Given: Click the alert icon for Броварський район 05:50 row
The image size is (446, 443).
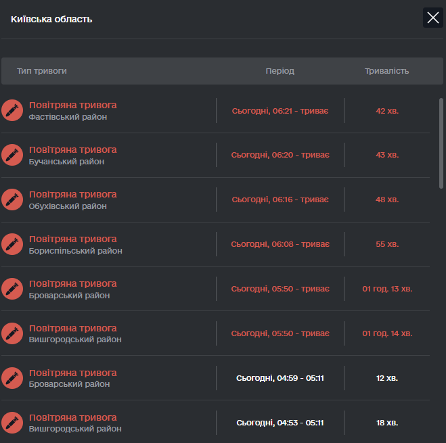Looking at the screenshot, I should click(x=12, y=289).
